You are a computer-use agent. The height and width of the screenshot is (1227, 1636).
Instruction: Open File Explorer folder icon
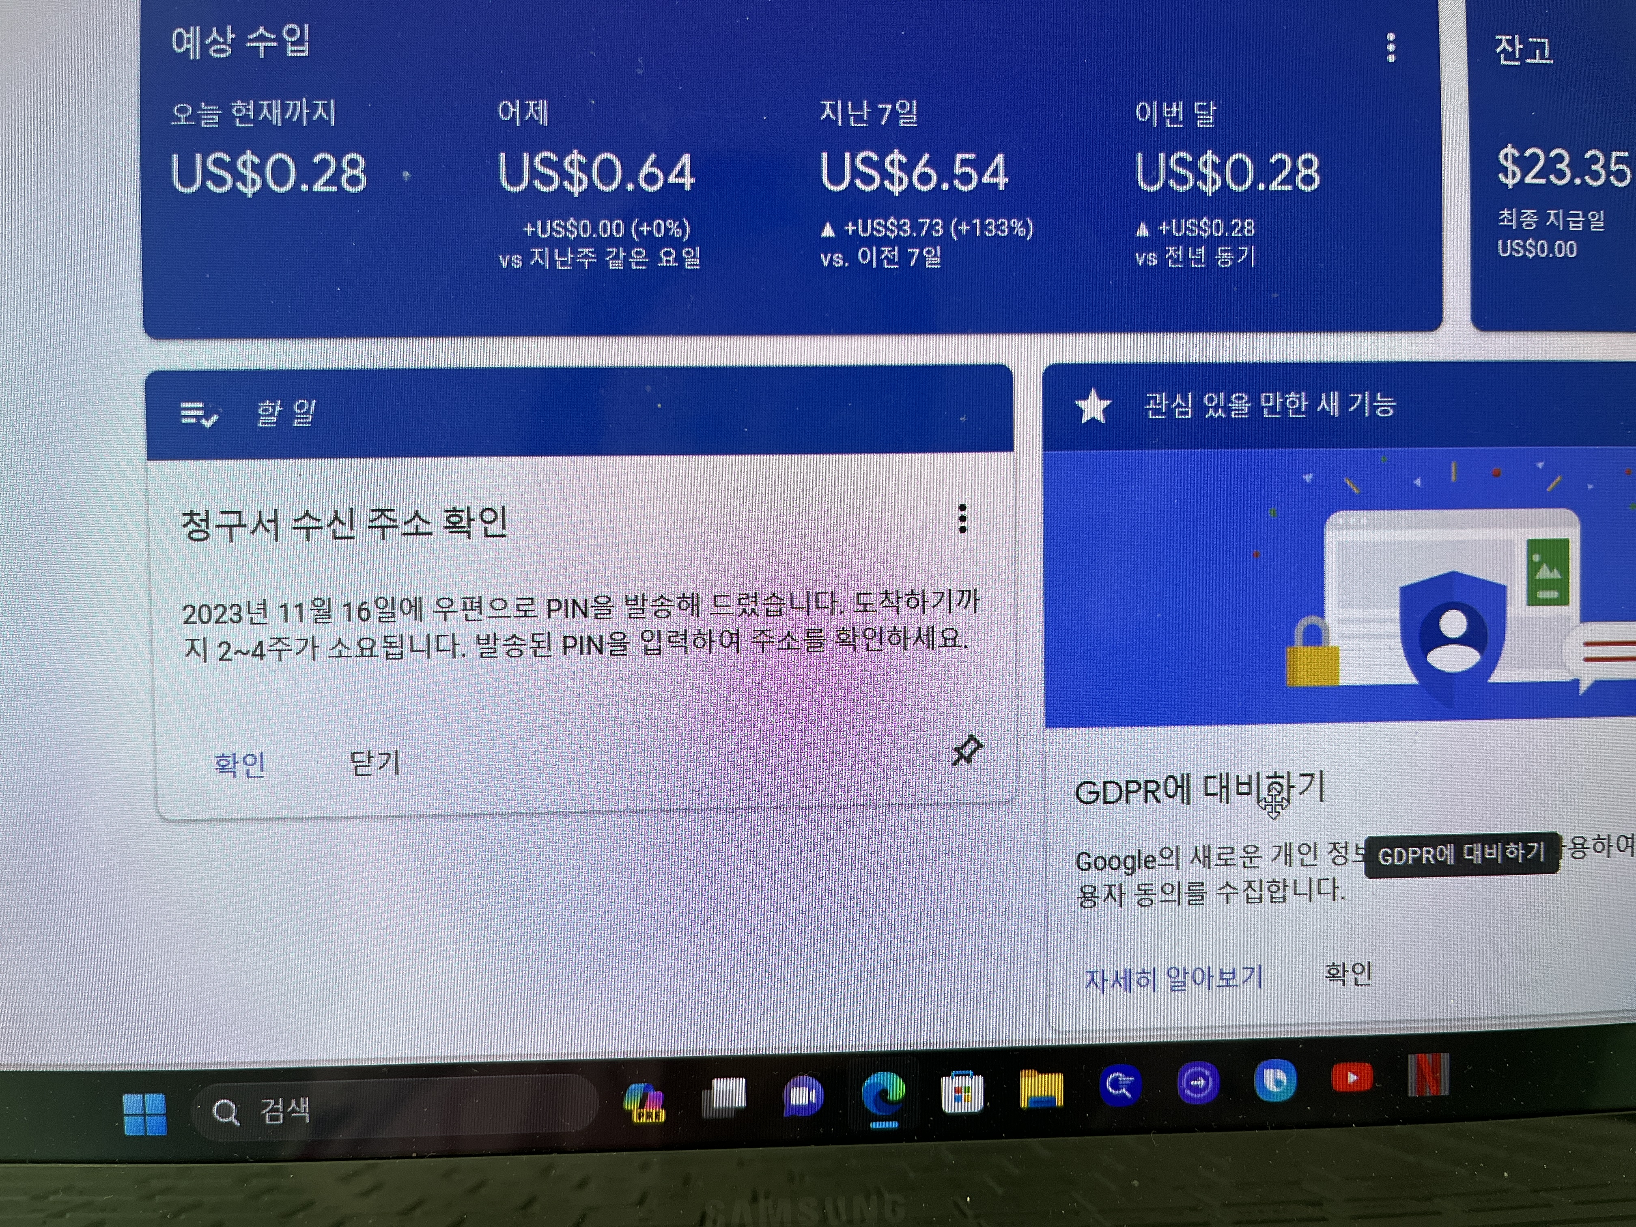coord(1041,1089)
